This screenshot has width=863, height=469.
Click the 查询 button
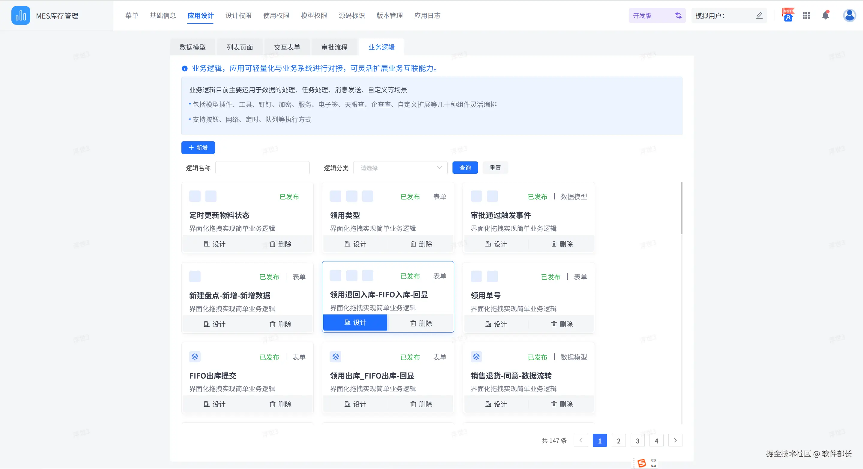465,168
